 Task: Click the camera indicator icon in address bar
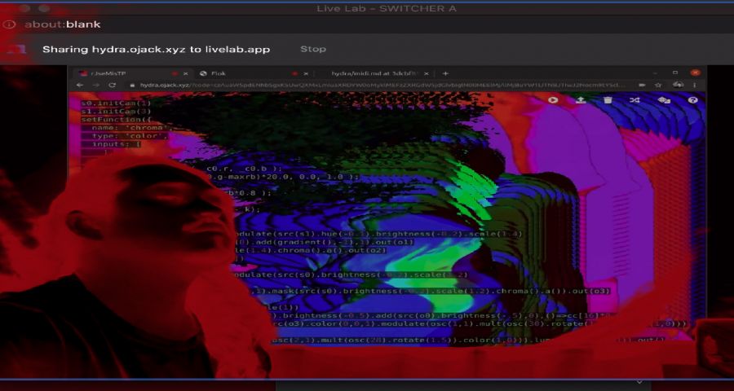(x=643, y=85)
